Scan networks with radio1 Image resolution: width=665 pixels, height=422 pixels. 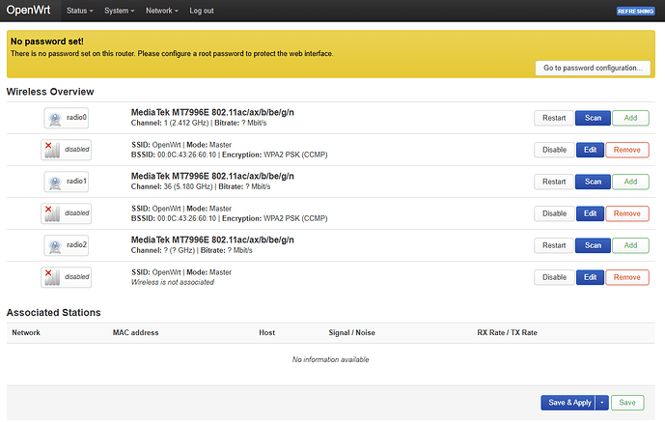coord(593,182)
